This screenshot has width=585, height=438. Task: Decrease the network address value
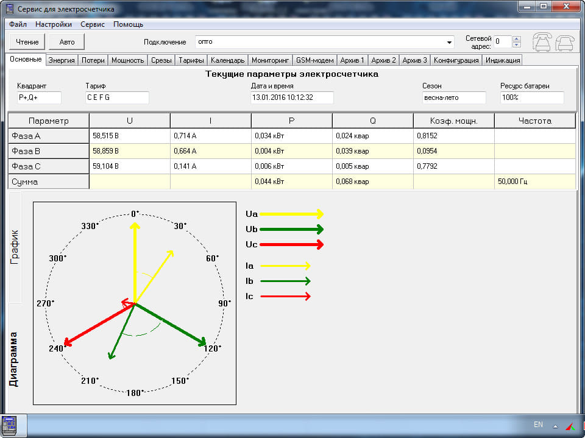point(517,44)
